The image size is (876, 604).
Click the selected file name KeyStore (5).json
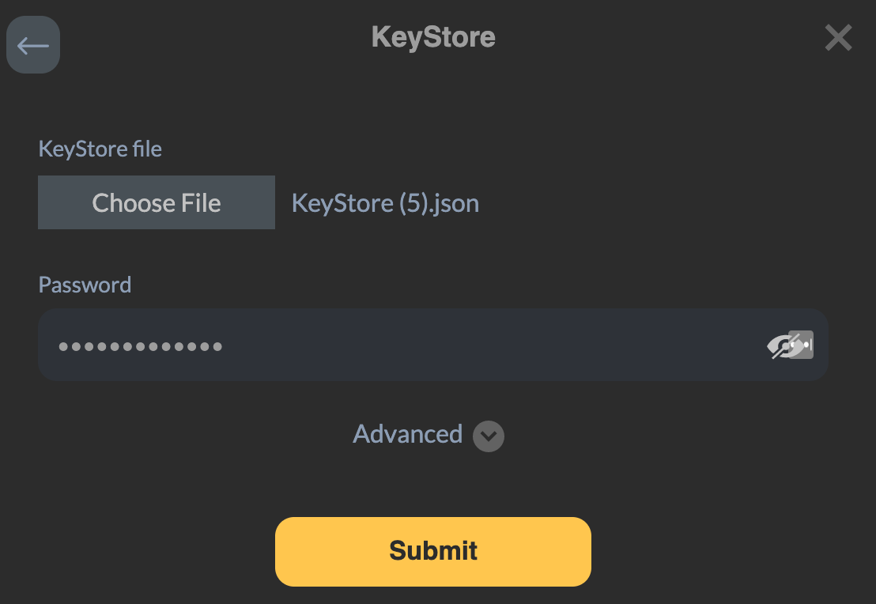tap(385, 203)
